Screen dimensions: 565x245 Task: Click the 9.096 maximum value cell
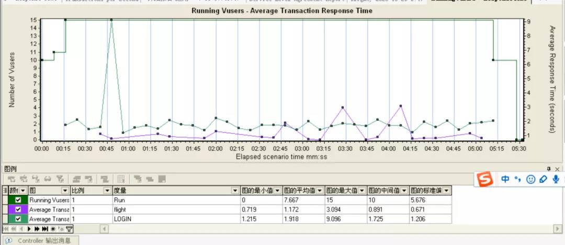pos(346,219)
